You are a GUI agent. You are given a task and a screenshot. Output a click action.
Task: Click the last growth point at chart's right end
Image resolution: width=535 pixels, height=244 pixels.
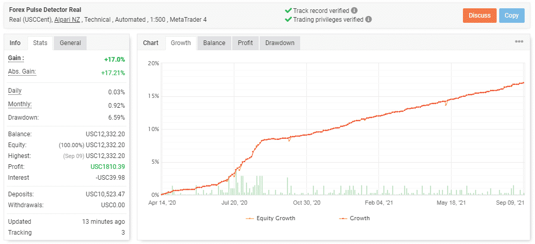pos(524,82)
